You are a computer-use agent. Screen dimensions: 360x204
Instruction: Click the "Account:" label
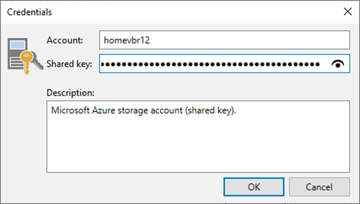tap(65, 41)
